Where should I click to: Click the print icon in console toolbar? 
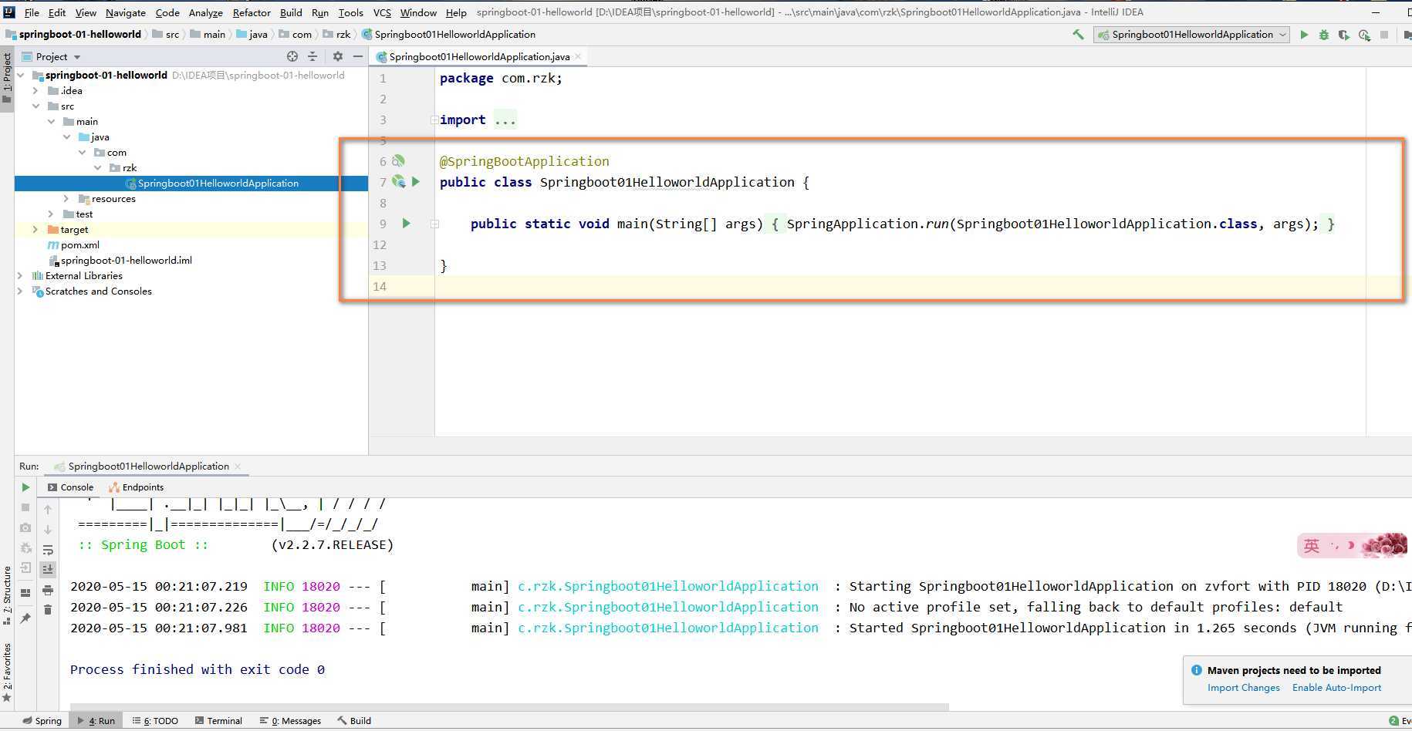tap(48, 590)
